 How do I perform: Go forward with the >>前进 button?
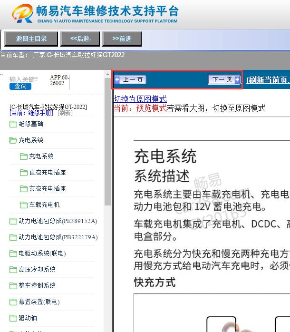pyautogui.click(x=122, y=39)
